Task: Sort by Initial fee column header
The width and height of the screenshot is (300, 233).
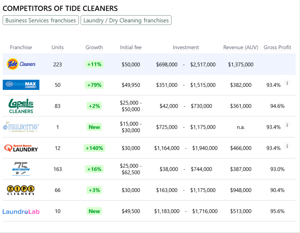Action: [131, 47]
